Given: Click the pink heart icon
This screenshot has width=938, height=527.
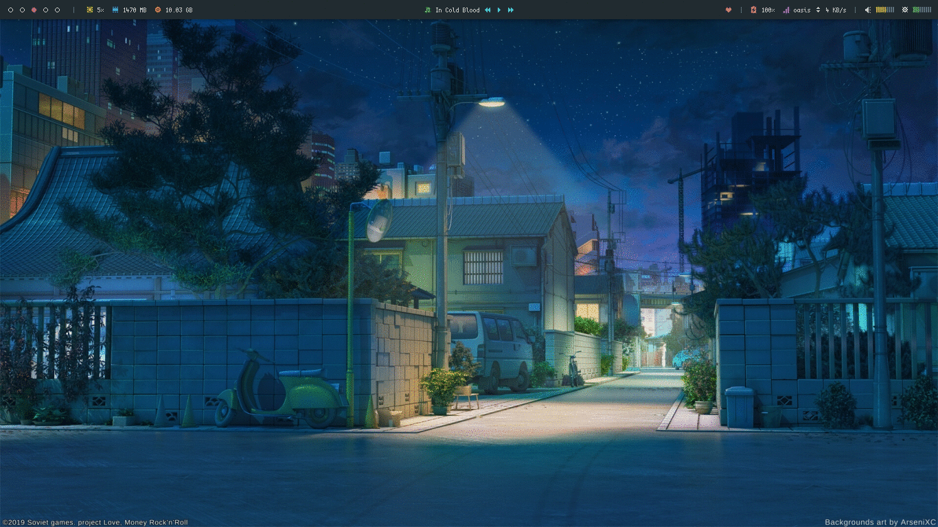Looking at the screenshot, I should 729,10.
